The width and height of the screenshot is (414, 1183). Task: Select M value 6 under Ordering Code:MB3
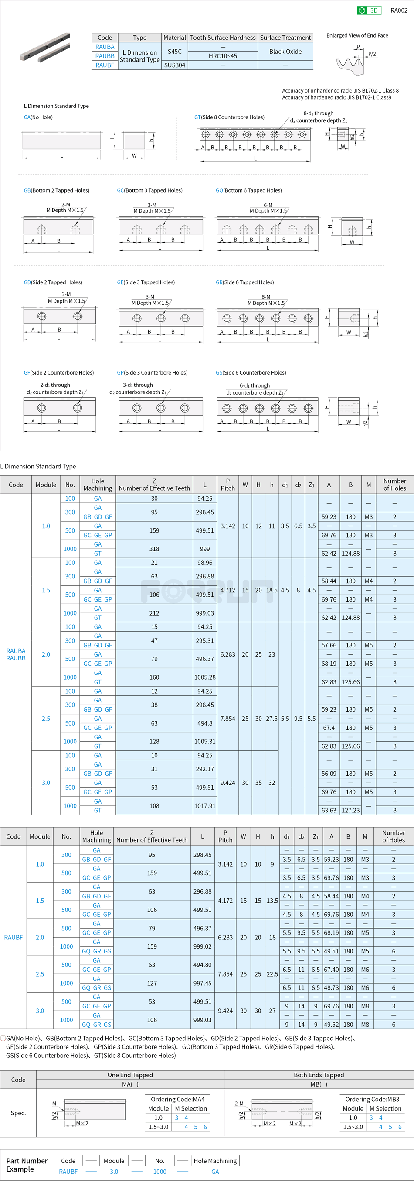pos(399,1127)
